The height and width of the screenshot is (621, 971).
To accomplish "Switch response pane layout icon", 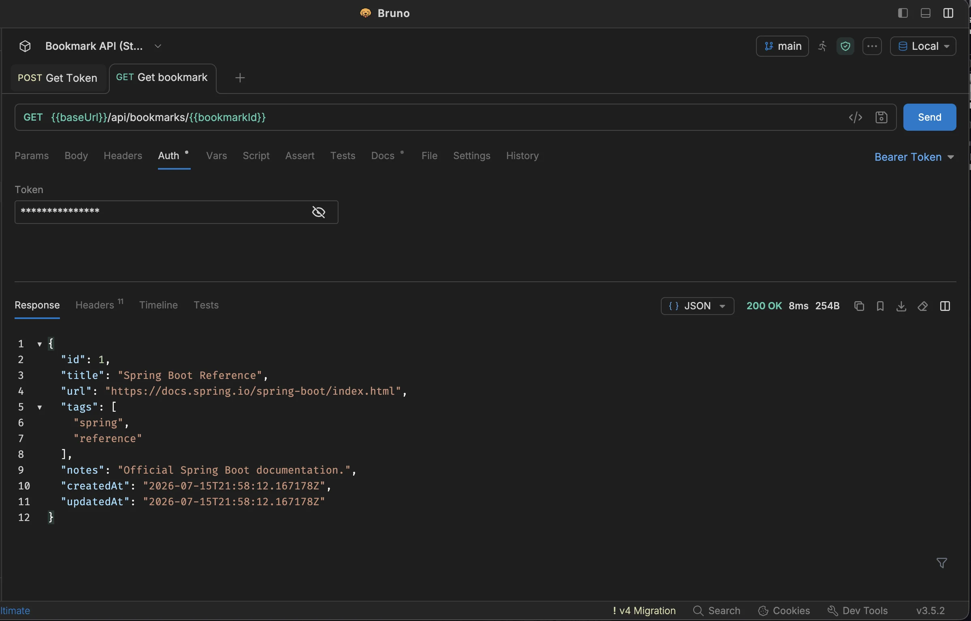I will coord(945,306).
